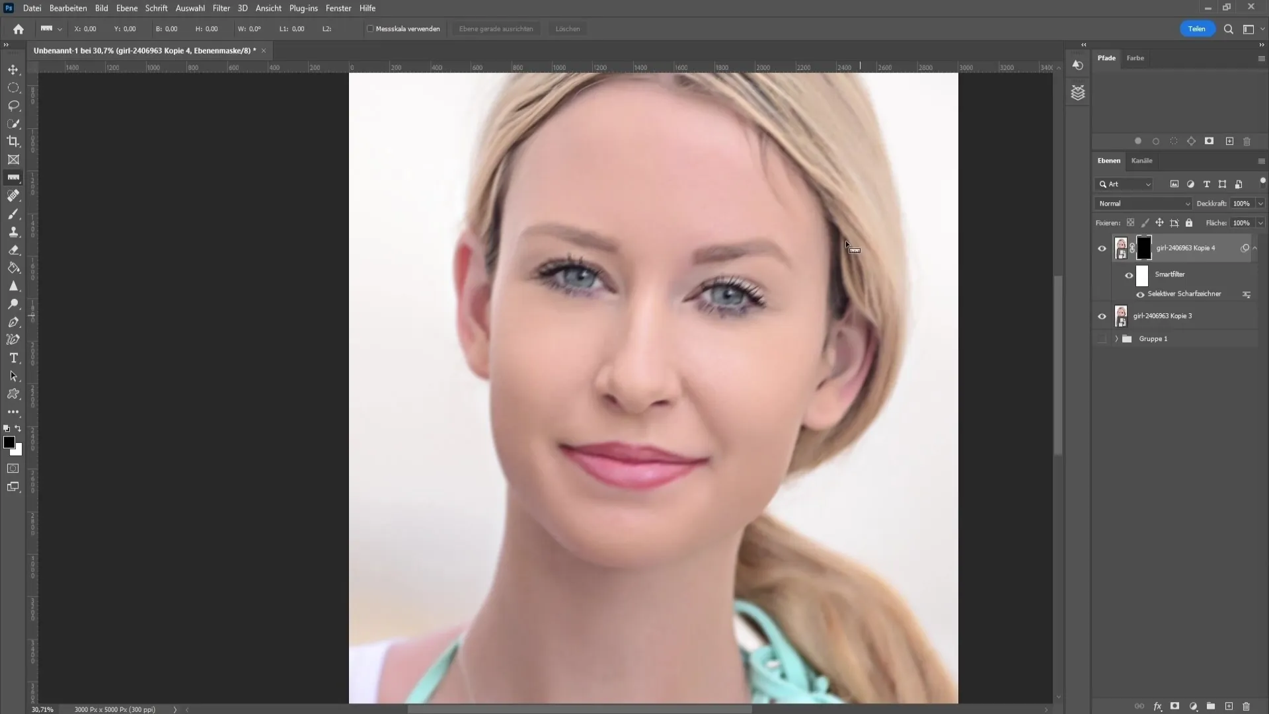The width and height of the screenshot is (1269, 714).
Task: Switch to the Farbe tab
Action: [1135, 58]
